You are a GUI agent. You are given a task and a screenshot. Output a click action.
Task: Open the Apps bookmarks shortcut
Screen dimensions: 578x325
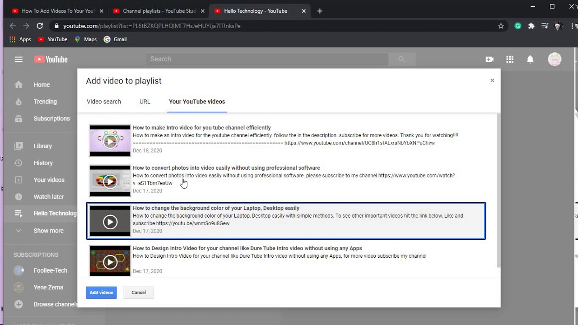[x=20, y=39]
